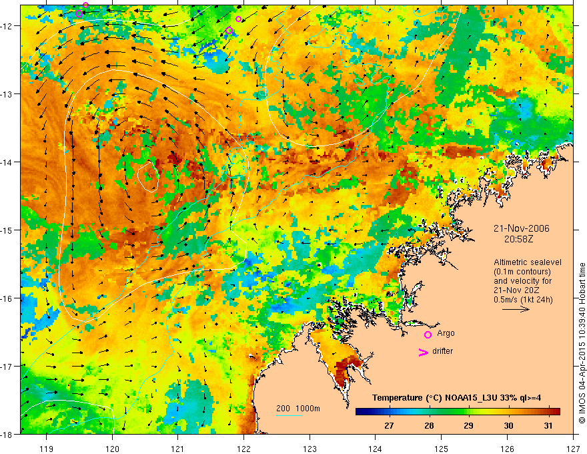Viewport: 587px width, 454px height.
Task: Click the time text 20:58Z
Action: (518, 238)
